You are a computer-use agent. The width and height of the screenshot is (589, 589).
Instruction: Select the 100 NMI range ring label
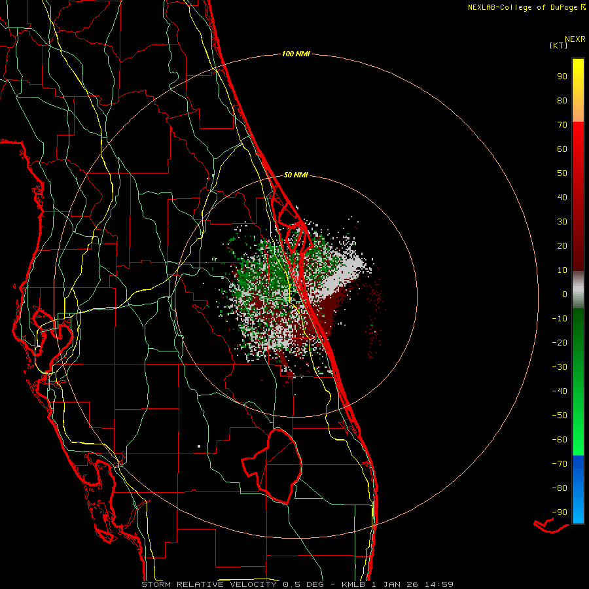point(296,54)
